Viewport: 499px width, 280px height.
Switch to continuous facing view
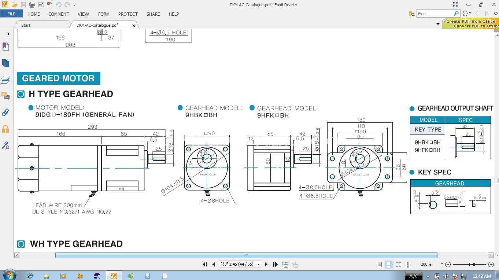point(408,264)
